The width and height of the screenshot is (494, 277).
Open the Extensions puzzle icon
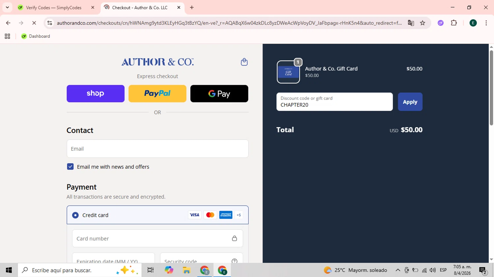[x=454, y=23]
